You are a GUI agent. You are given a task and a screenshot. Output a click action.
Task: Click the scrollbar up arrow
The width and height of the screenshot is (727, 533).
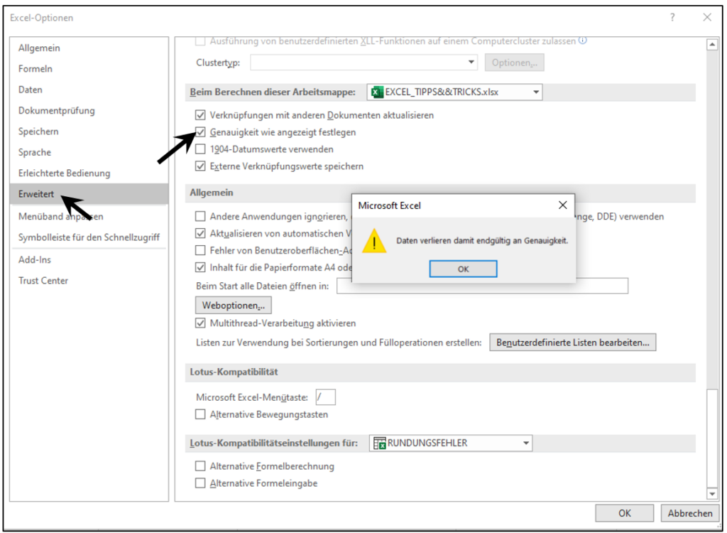click(x=711, y=45)
